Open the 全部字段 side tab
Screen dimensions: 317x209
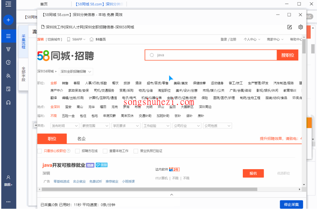pos(23,74)
